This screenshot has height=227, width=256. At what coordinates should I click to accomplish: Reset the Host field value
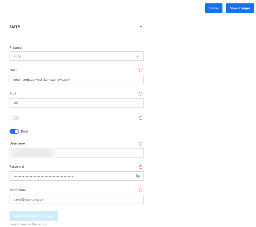click(141, 71)
